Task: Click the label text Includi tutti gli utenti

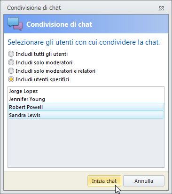Action: tap(42, 54)
